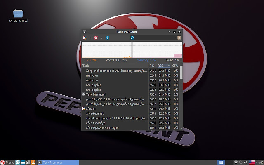
Task: Select the Task Manager process row
Action: coord(131,94)
